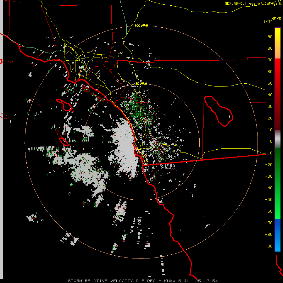Click the NEXR label above the color scale
Image resolution: width=283 pixels, height=283 pixels.
276,19
